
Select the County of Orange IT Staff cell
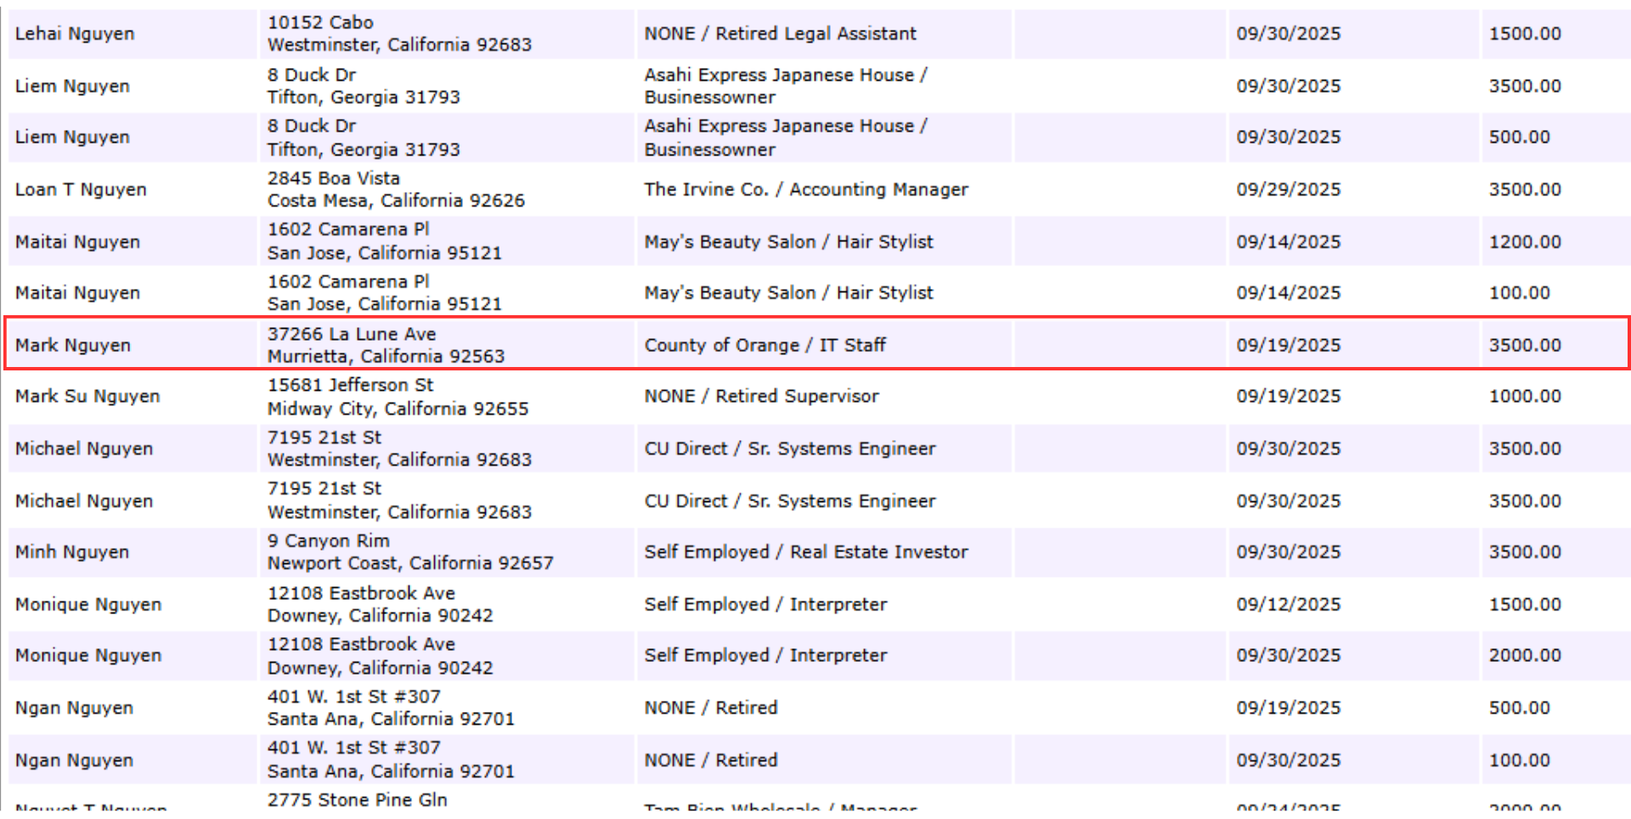(765, 346)
